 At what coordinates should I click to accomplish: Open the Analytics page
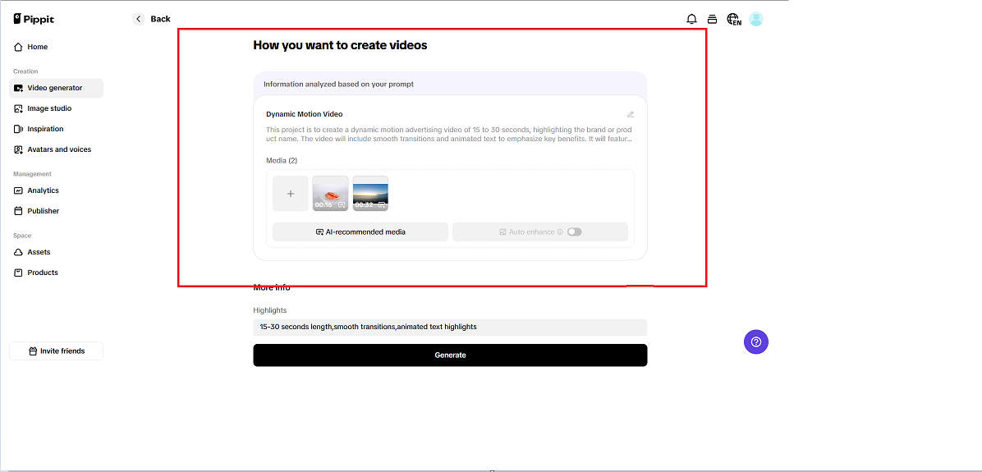tap(43, 190)
